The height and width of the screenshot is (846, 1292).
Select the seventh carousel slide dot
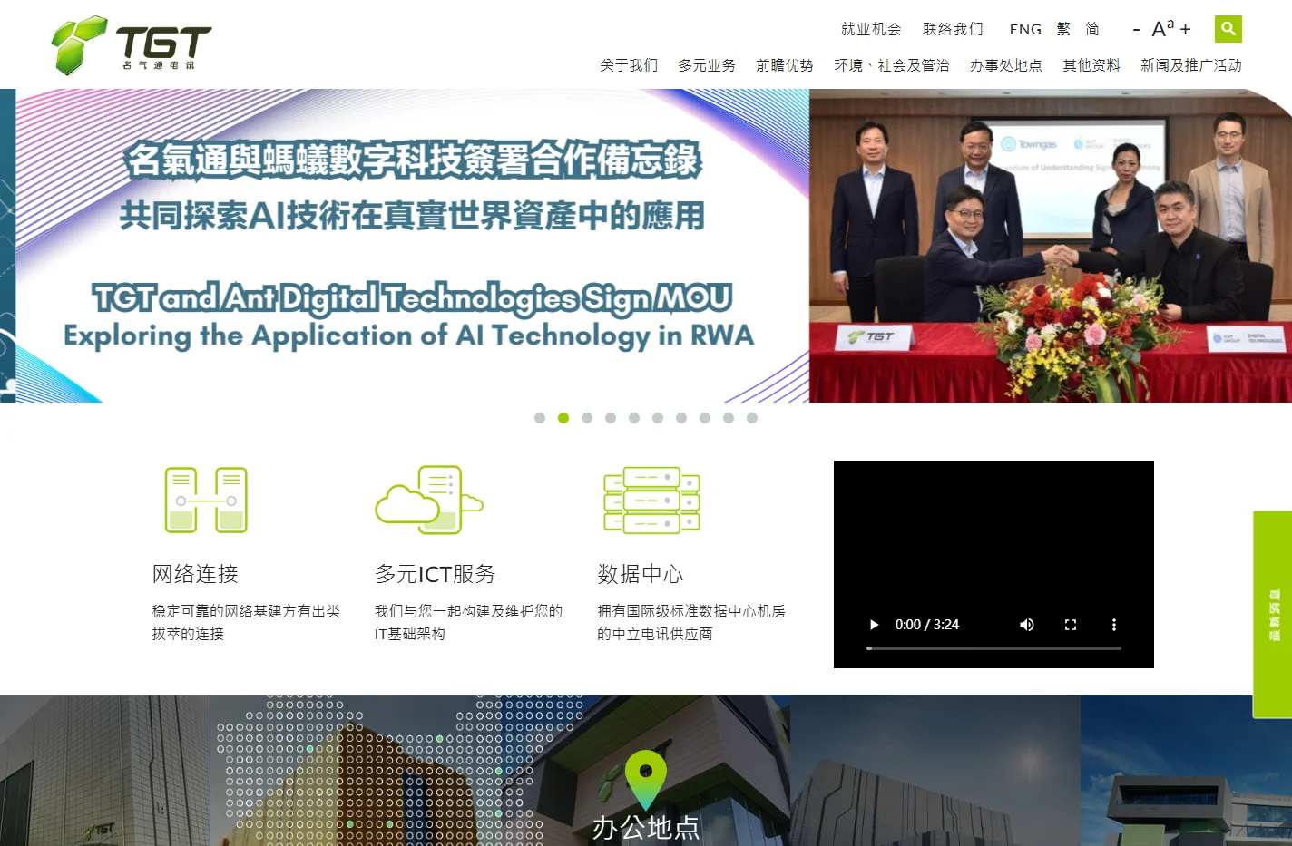(x=681, y=418)
